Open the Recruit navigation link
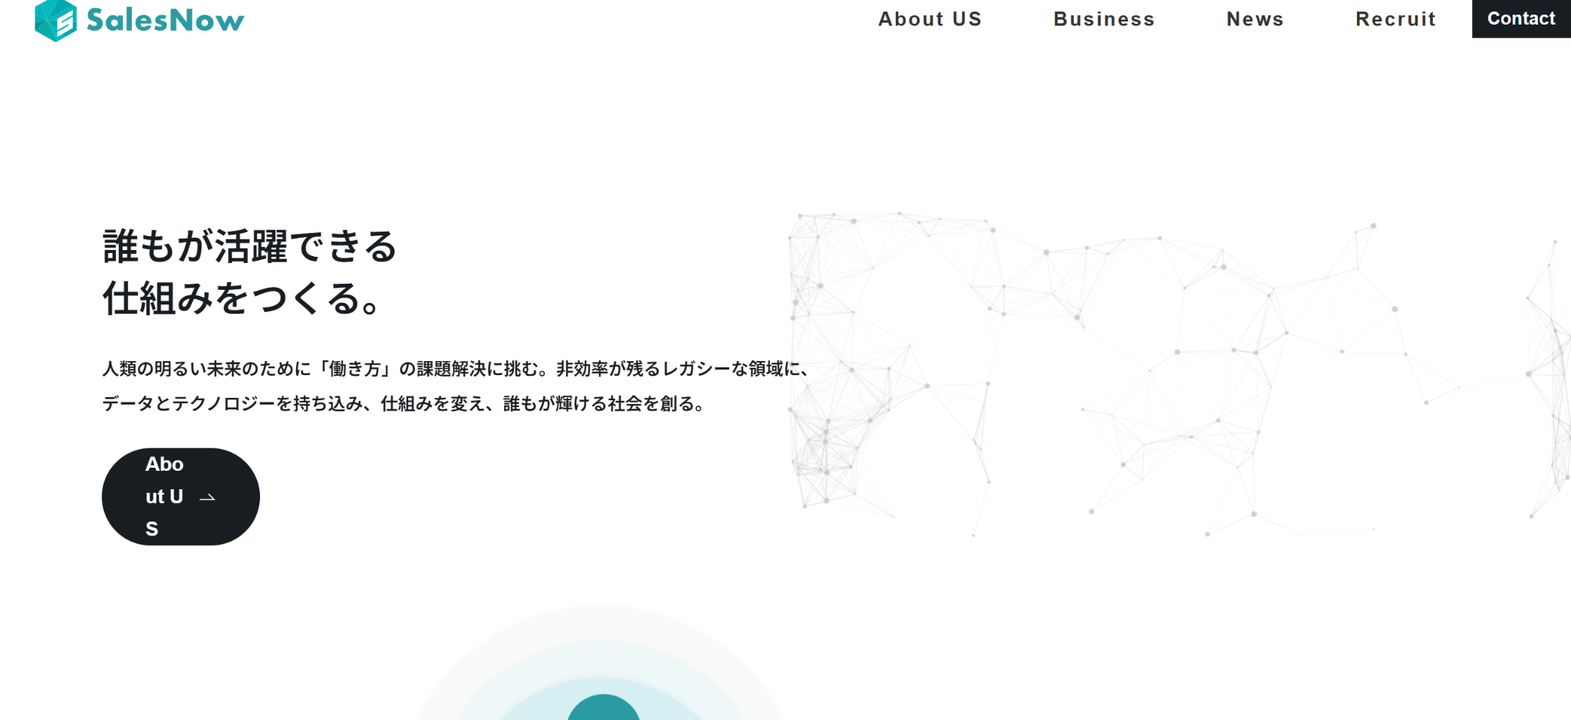Image resolution: width=1571 pixels, height=720 pixels. pos(1395,19)
